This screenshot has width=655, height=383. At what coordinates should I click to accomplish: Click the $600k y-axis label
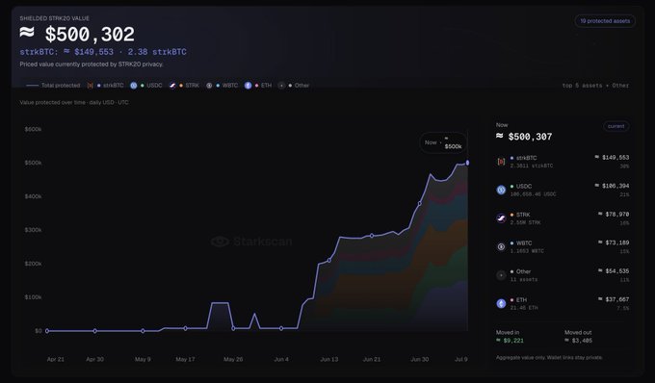click(x=33, y=129)
